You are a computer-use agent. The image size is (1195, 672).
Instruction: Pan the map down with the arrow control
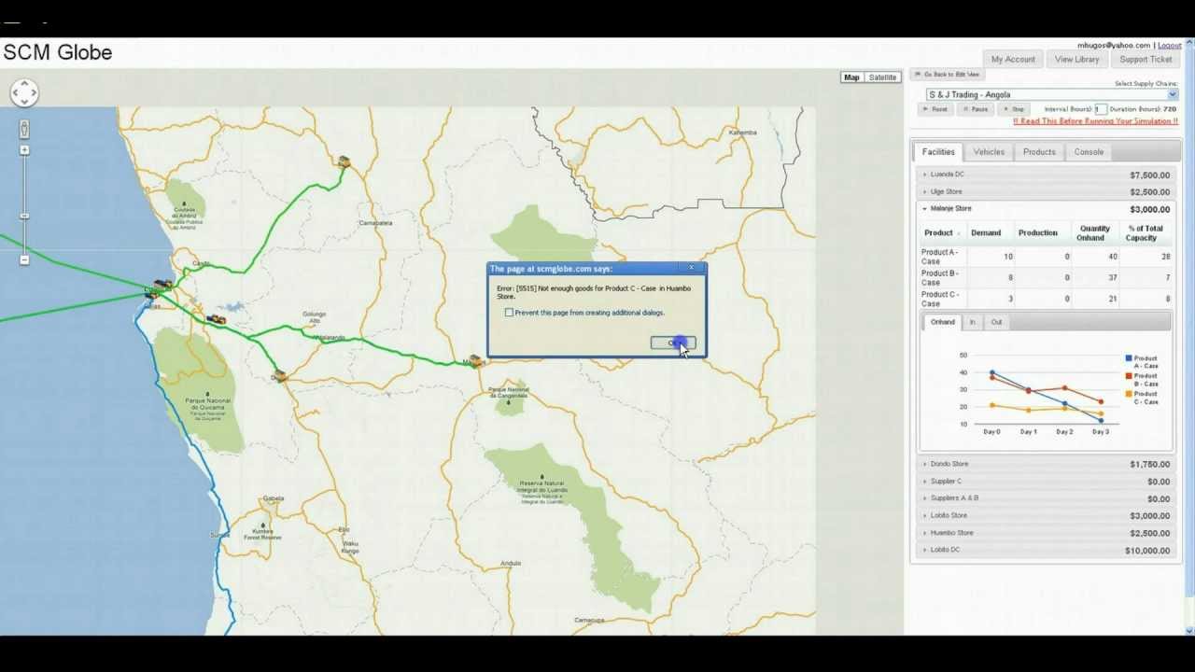click(x=24, y=102)
